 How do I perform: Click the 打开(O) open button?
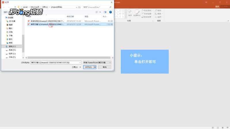pos(89,67)
